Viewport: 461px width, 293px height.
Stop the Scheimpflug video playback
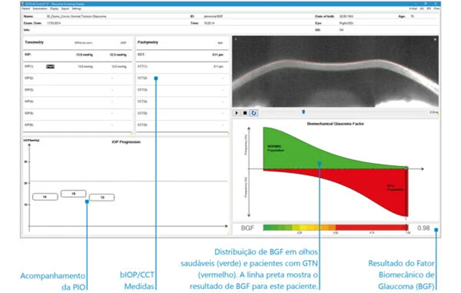(245, 113)
